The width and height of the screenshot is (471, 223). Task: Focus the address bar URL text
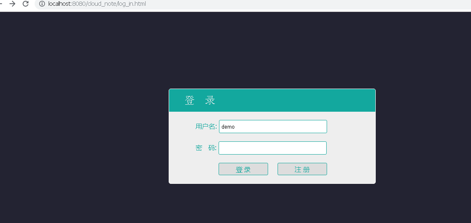click(97, 4)
